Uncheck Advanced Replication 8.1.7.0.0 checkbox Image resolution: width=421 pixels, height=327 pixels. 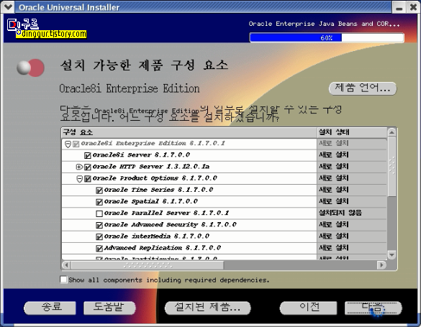tap(99, 249)
